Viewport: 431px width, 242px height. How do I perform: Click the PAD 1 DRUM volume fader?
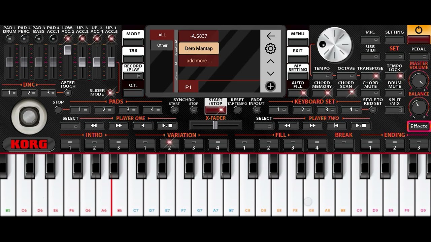pos(9,63)
